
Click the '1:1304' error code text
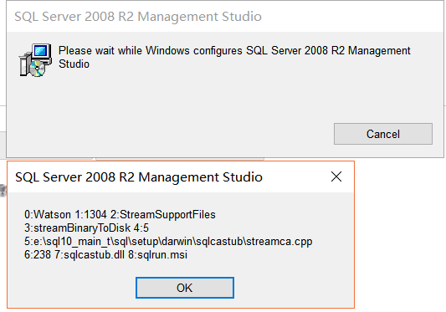pos(90,214)
